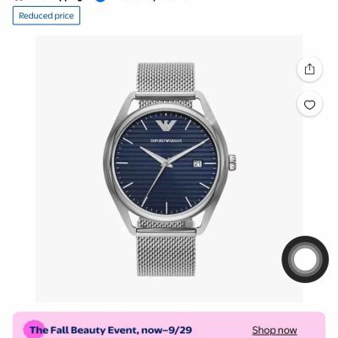This screenshot has height=338, width=338.
Task: Click the partially visible text at top
Action: point(57,1)
